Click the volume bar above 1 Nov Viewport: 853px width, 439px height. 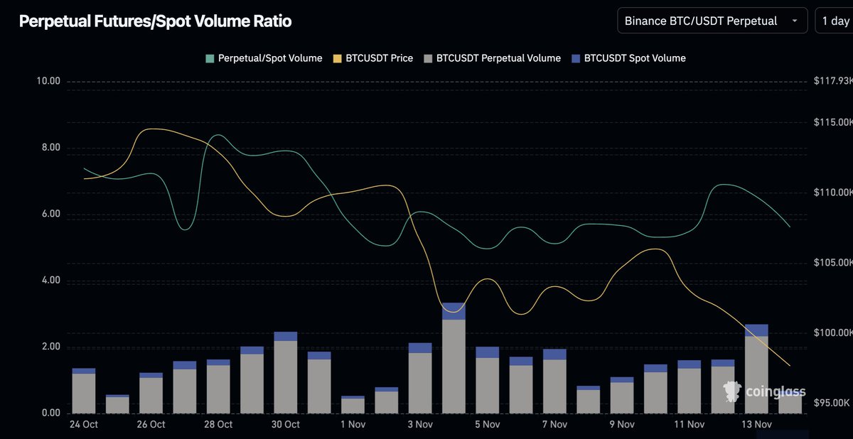(x=353, y=404)
